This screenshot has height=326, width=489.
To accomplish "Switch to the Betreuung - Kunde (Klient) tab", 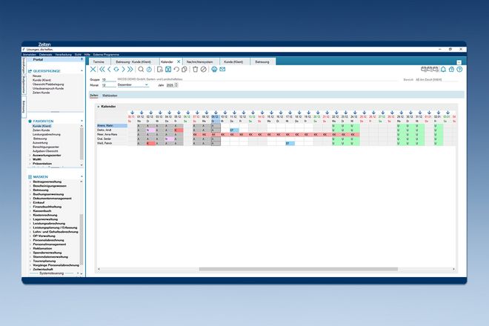I will pyautogui.click(x=133, y=61).
